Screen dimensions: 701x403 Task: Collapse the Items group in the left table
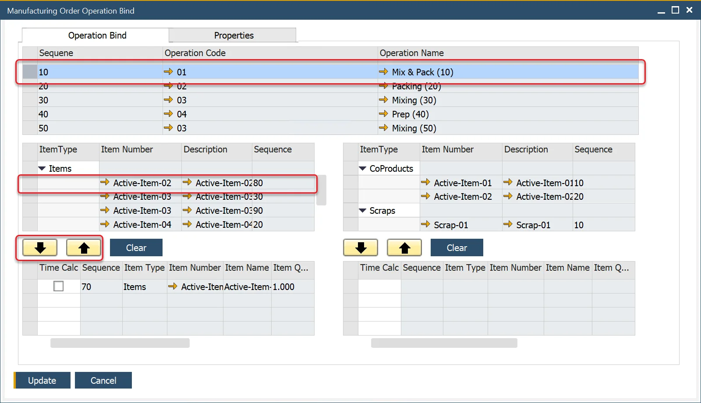click(x=42, y=168)
